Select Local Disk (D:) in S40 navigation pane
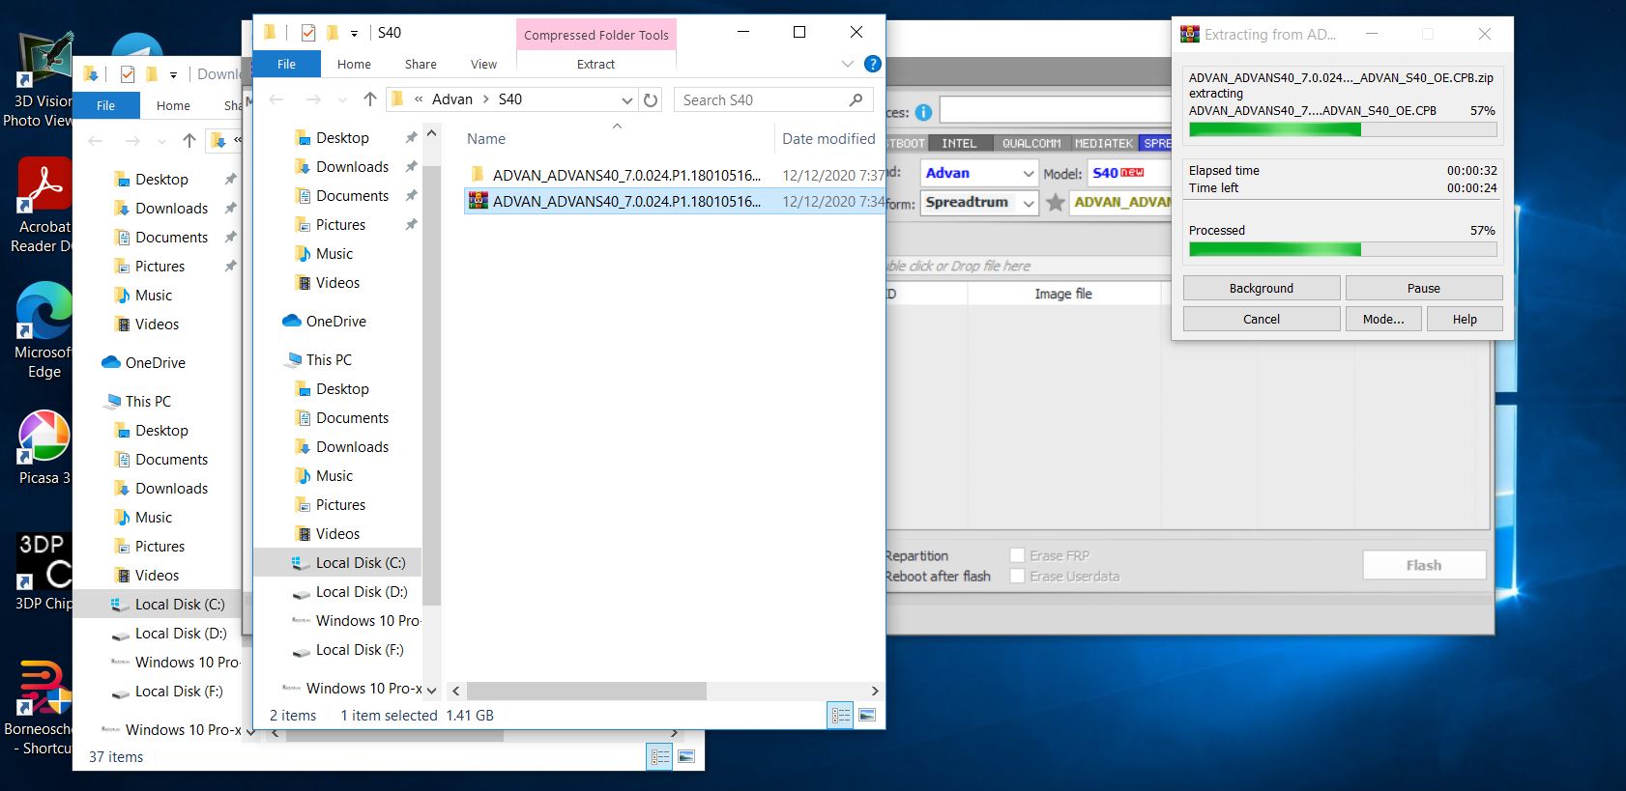The image size is (1626, 791). pyautogui.click(x=362, y=591)
